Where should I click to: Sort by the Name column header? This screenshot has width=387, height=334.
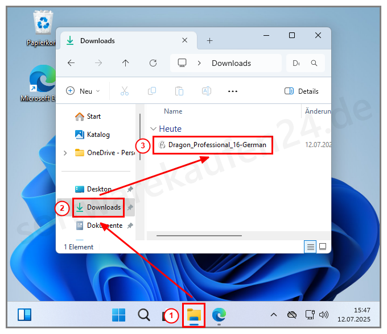click(173, 111)
